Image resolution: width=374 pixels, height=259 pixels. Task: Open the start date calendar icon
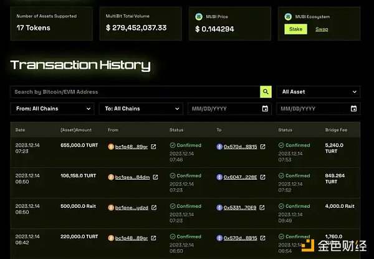coord(265,109)
